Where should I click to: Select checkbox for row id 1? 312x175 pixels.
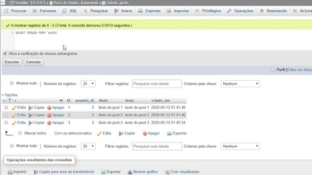click(x=6, y=107)
